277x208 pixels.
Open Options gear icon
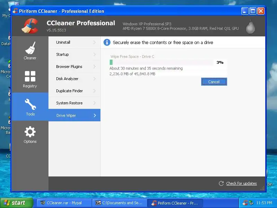pyautogui.click(x=30, y=132)
